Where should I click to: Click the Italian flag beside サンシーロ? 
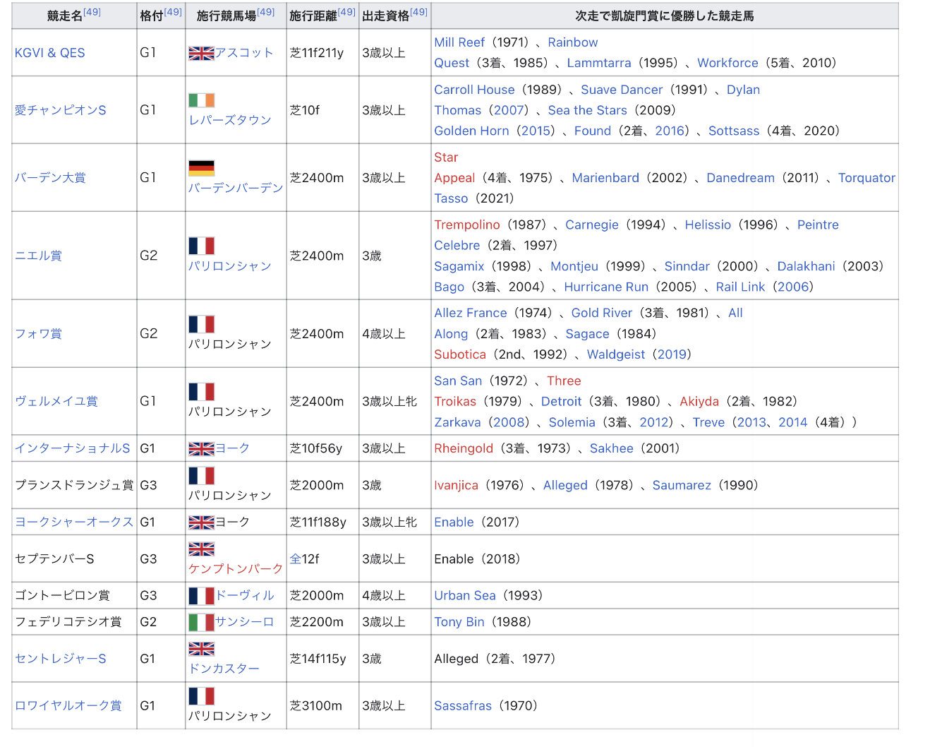(x=201, y=622)
